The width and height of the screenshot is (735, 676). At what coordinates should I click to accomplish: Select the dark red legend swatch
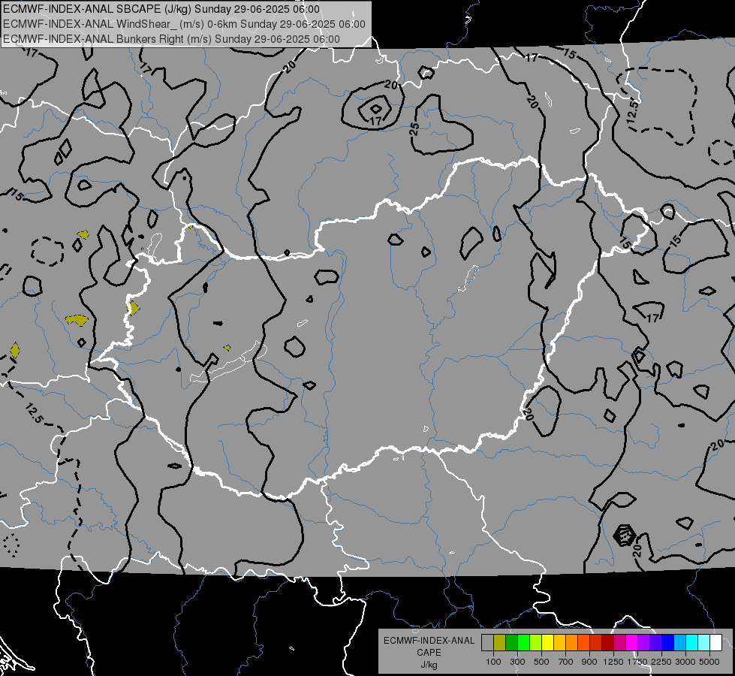click(607, 642)
